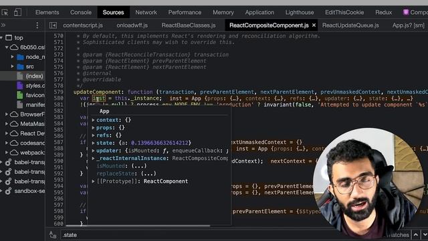Viewport: 428px width, 241px height.
Task: Switch to contentscript.js file tab
Action: point(83,25)
